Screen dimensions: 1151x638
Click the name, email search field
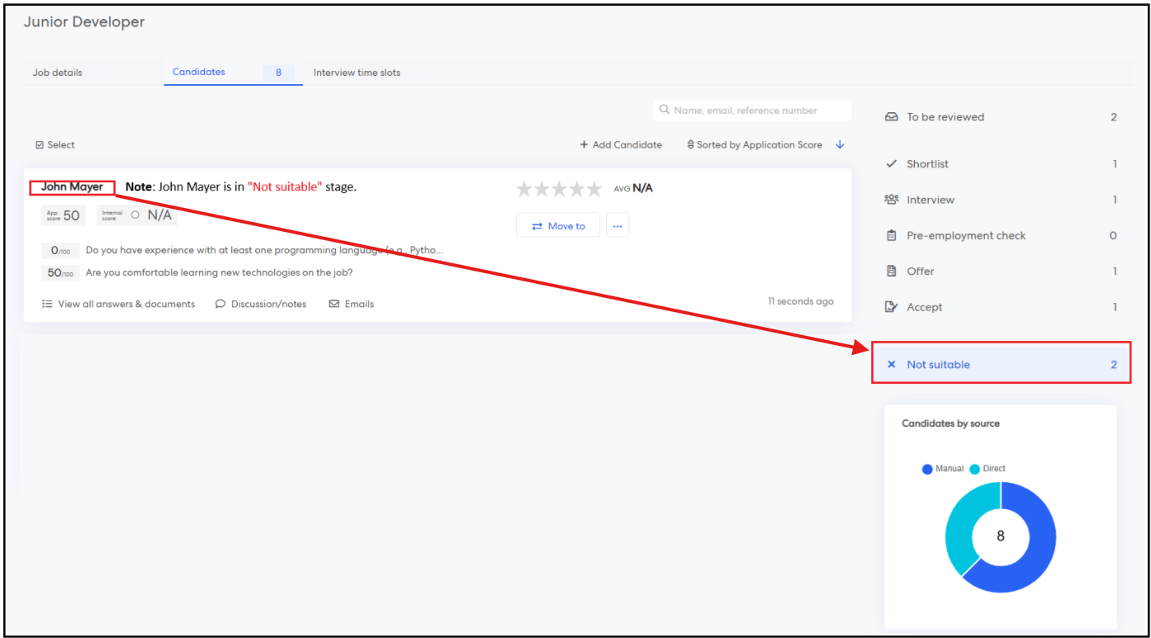[755, 110]
